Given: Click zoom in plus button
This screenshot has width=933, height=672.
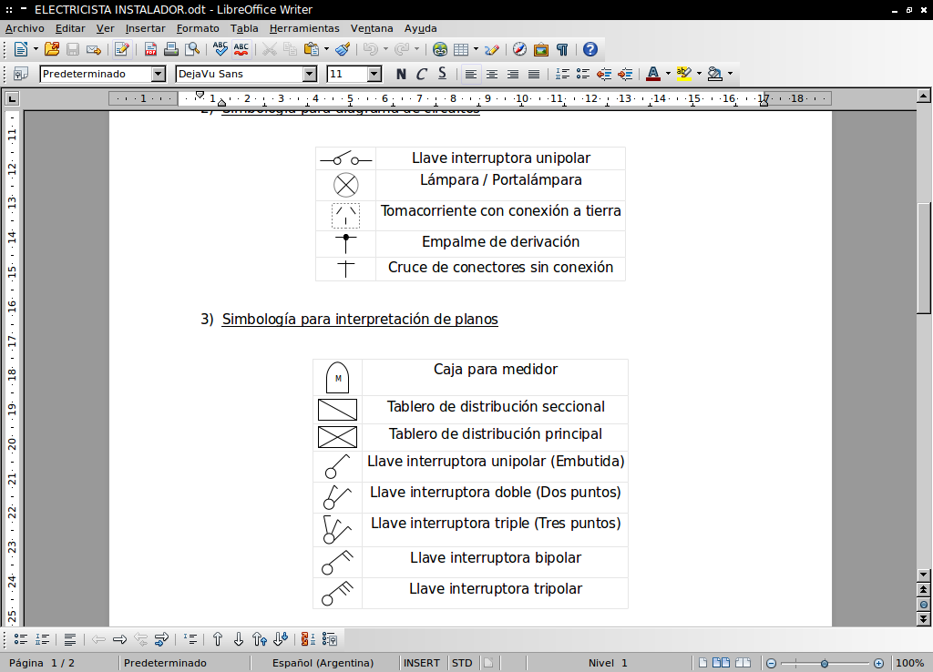Looking at the screenshot, I should click(879, 663).
